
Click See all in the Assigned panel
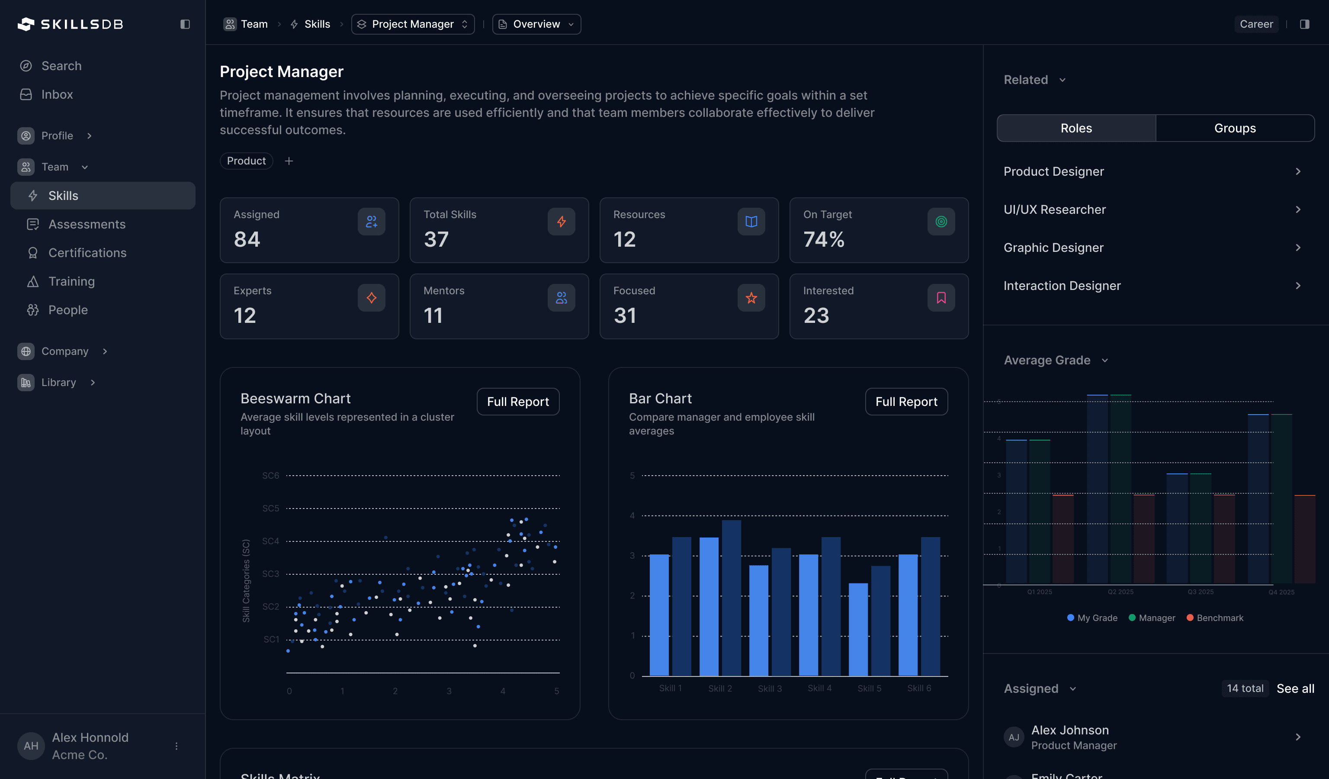[x=1295, y=688]
